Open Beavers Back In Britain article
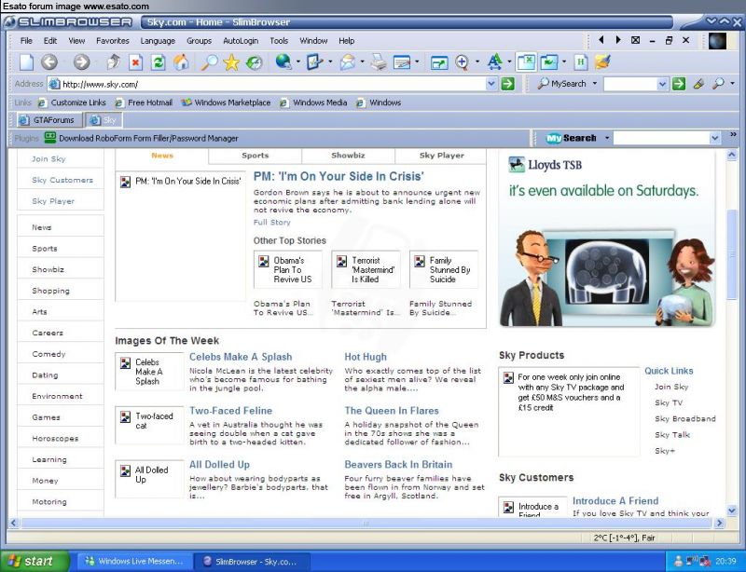This screenshot has width=746, height=572. (398, 465)
